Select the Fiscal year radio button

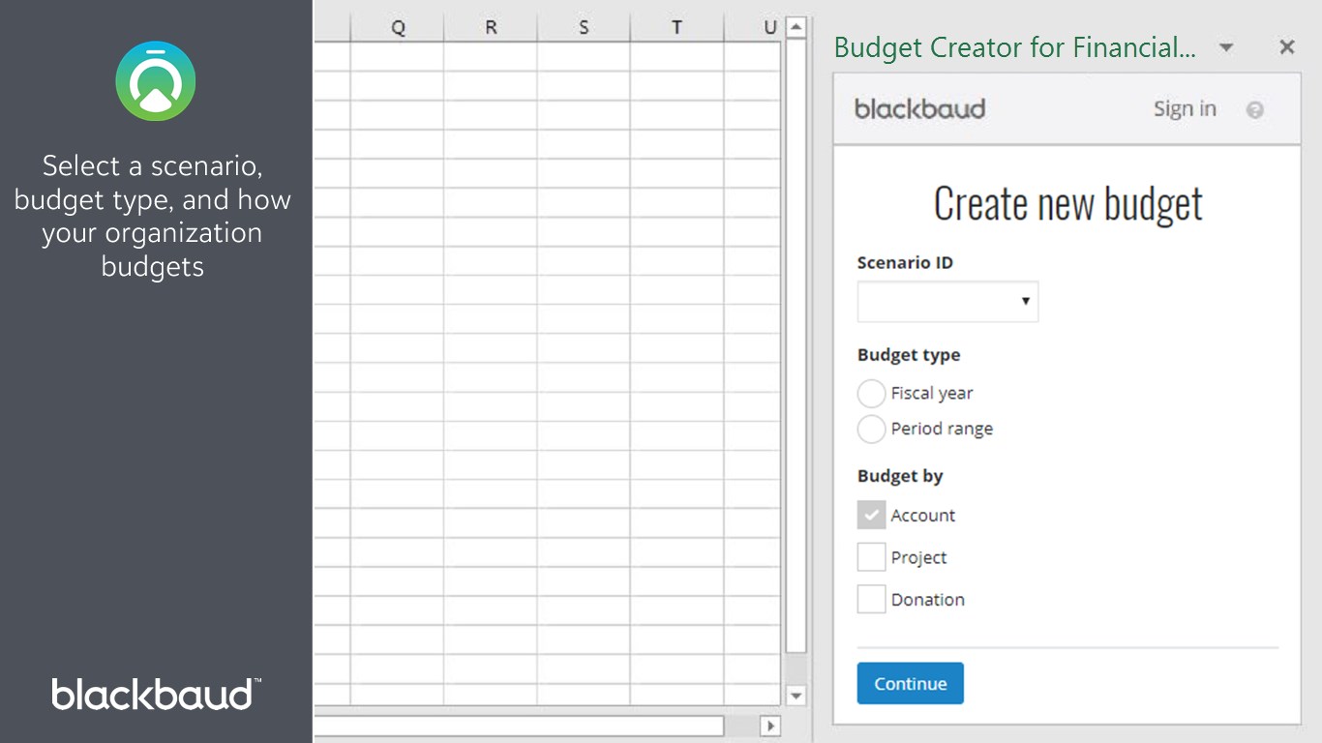pyautogui.click(x=871, y=394)
